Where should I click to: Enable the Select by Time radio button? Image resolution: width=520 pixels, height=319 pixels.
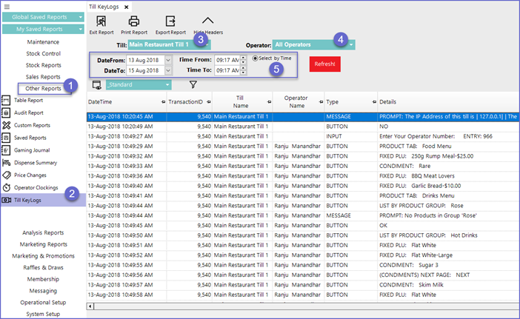pyautogui.click(x=256, y=58)
